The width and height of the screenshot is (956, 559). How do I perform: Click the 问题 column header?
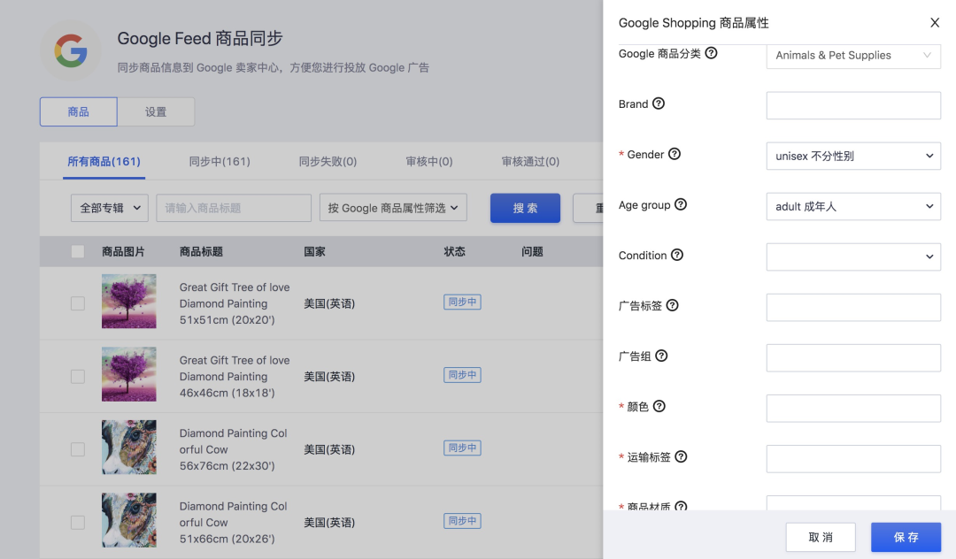[x=532, y=251]
